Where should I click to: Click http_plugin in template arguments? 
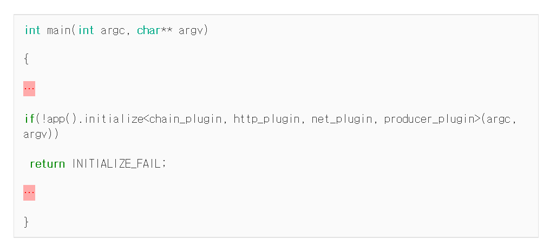(x=266, y=120)
